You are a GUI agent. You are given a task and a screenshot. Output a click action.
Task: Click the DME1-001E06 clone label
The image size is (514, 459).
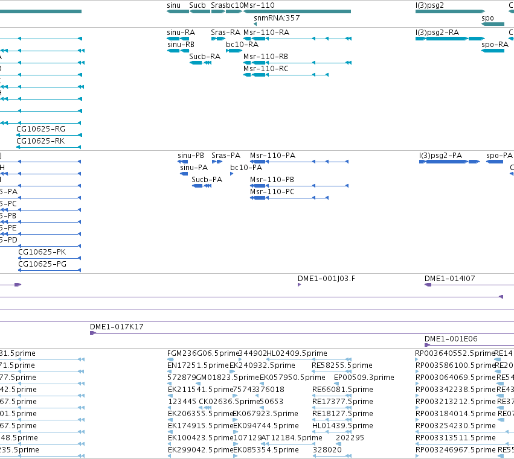click(451, 339)
